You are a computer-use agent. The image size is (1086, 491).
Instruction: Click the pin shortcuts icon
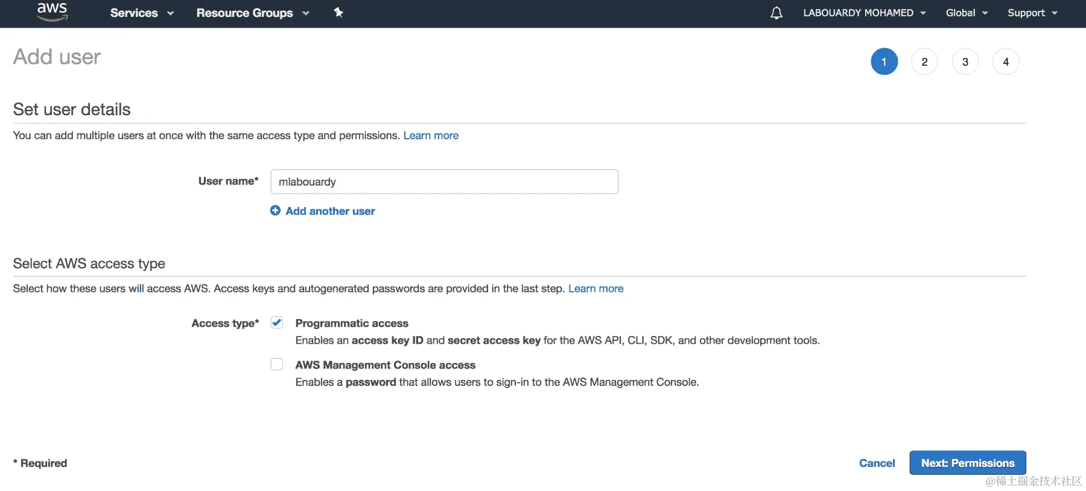coord(338,13)
